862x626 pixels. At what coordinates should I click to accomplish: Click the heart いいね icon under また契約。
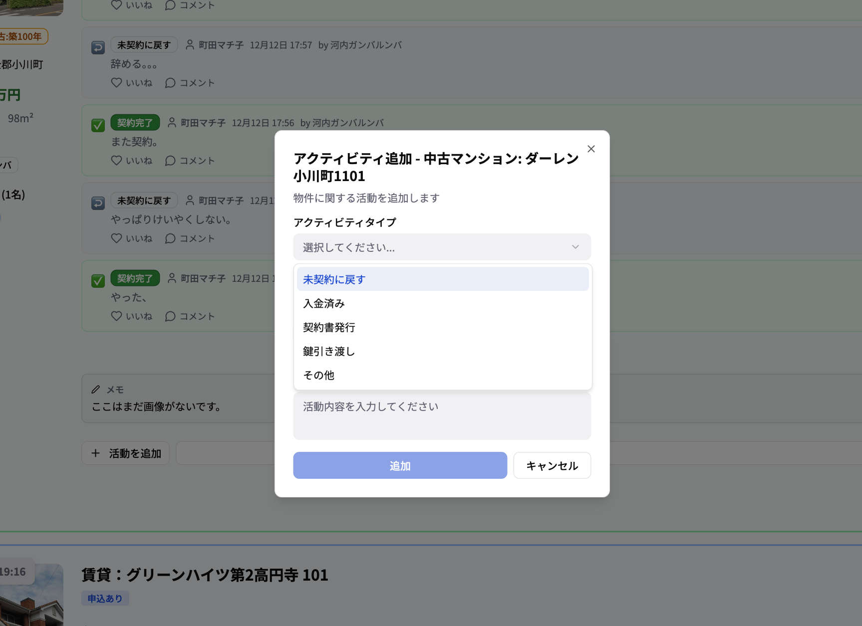coord(116,160)
